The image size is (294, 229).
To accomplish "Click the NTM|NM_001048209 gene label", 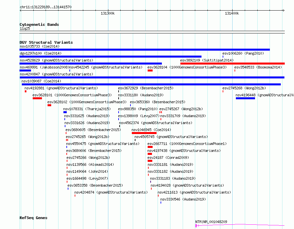I will pos(211,222).
